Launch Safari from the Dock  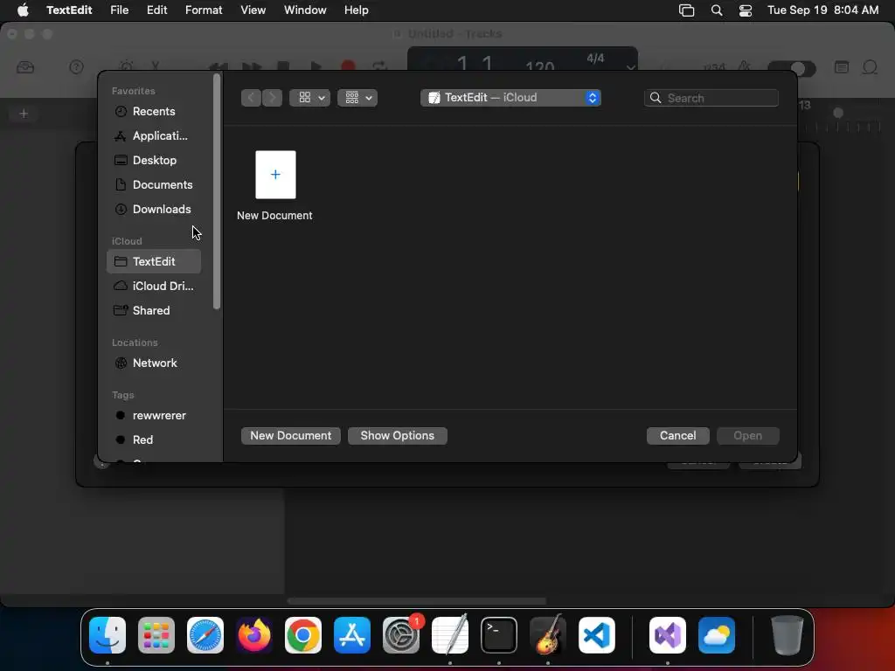[x=205, y=635]
